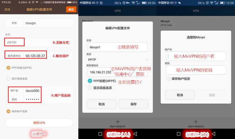
Task: Toggle 保存帐户信息 in the 连接到Mxvpn dialog
Action: (x=168, y=79)
